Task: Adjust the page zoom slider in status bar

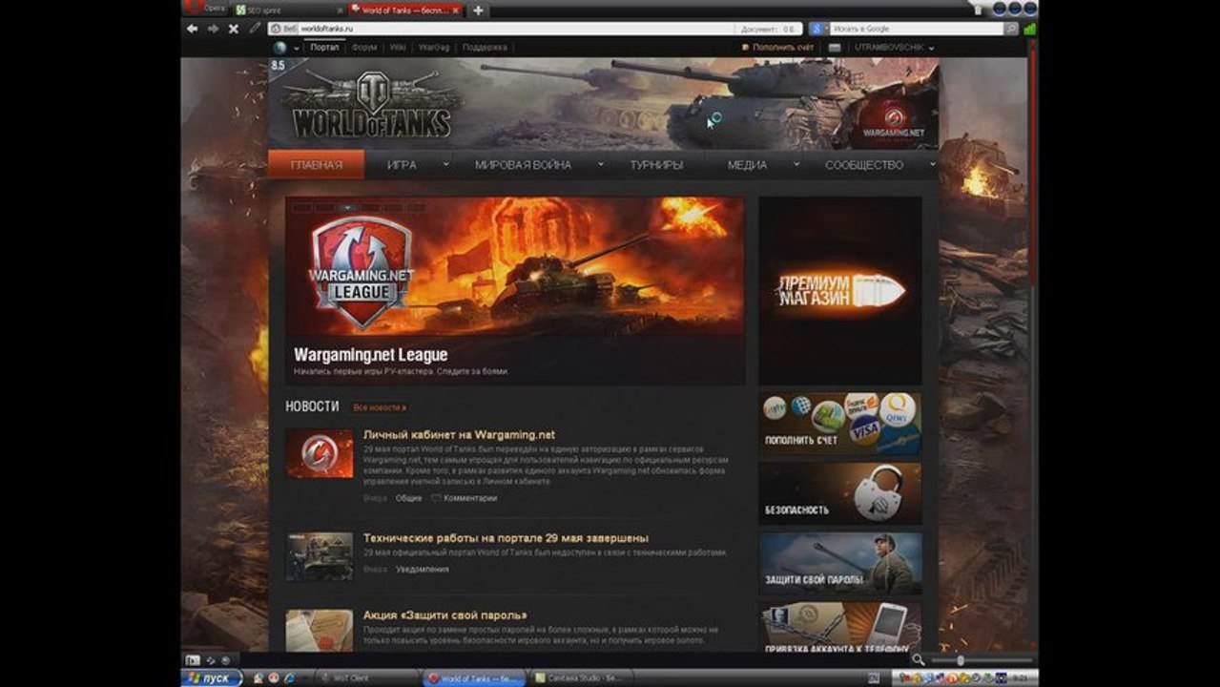Action: [981, 660]
